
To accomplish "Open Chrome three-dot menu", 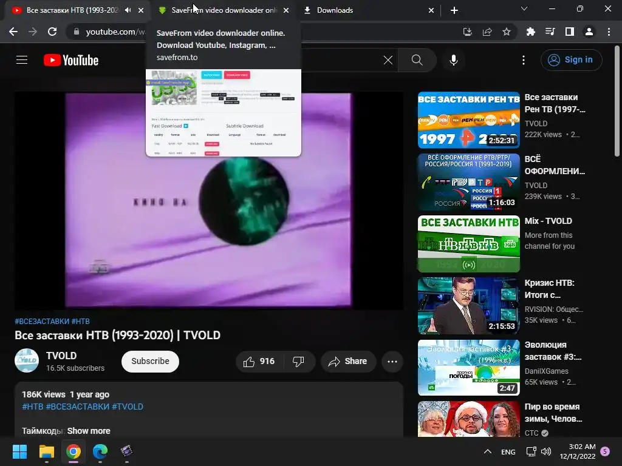I will coord(609,32).
